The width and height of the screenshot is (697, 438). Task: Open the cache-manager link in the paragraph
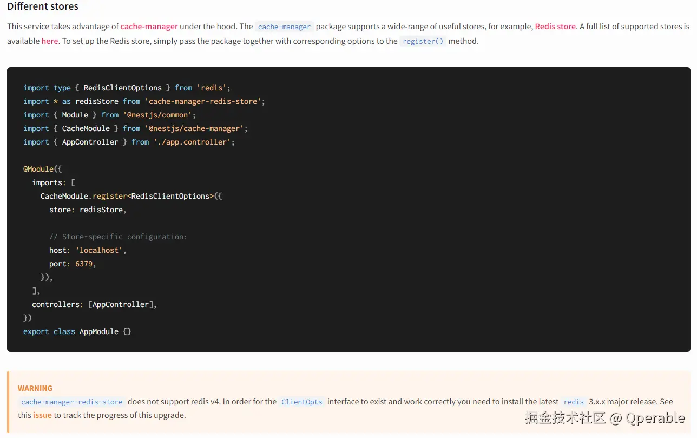coord(149,26)
